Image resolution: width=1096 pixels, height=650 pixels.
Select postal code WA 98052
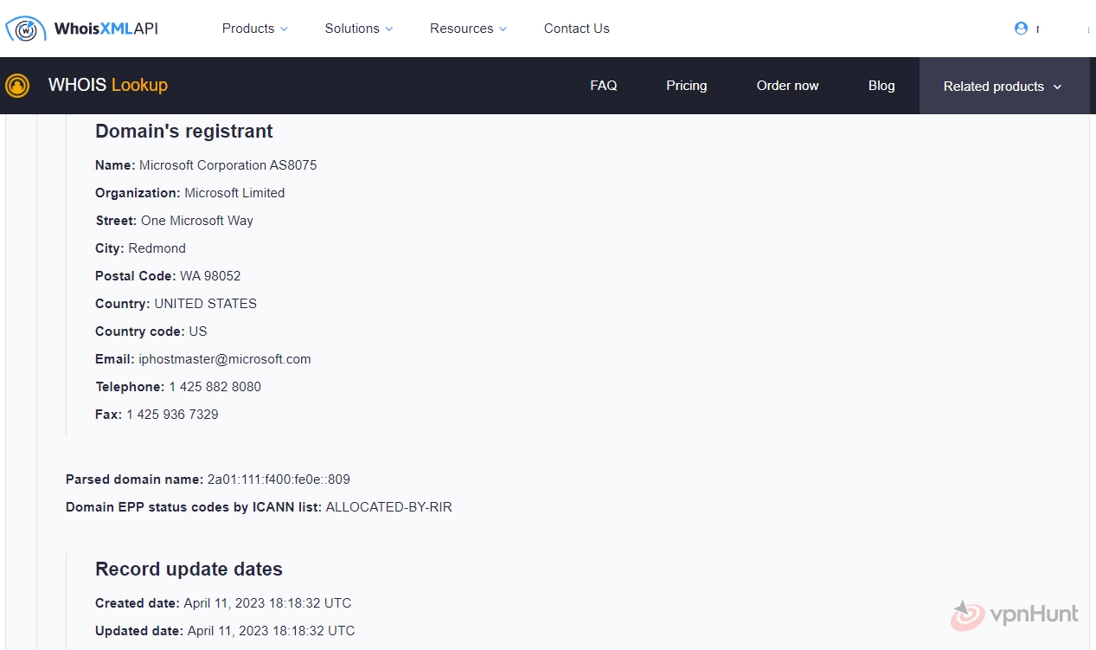point(210,276)
